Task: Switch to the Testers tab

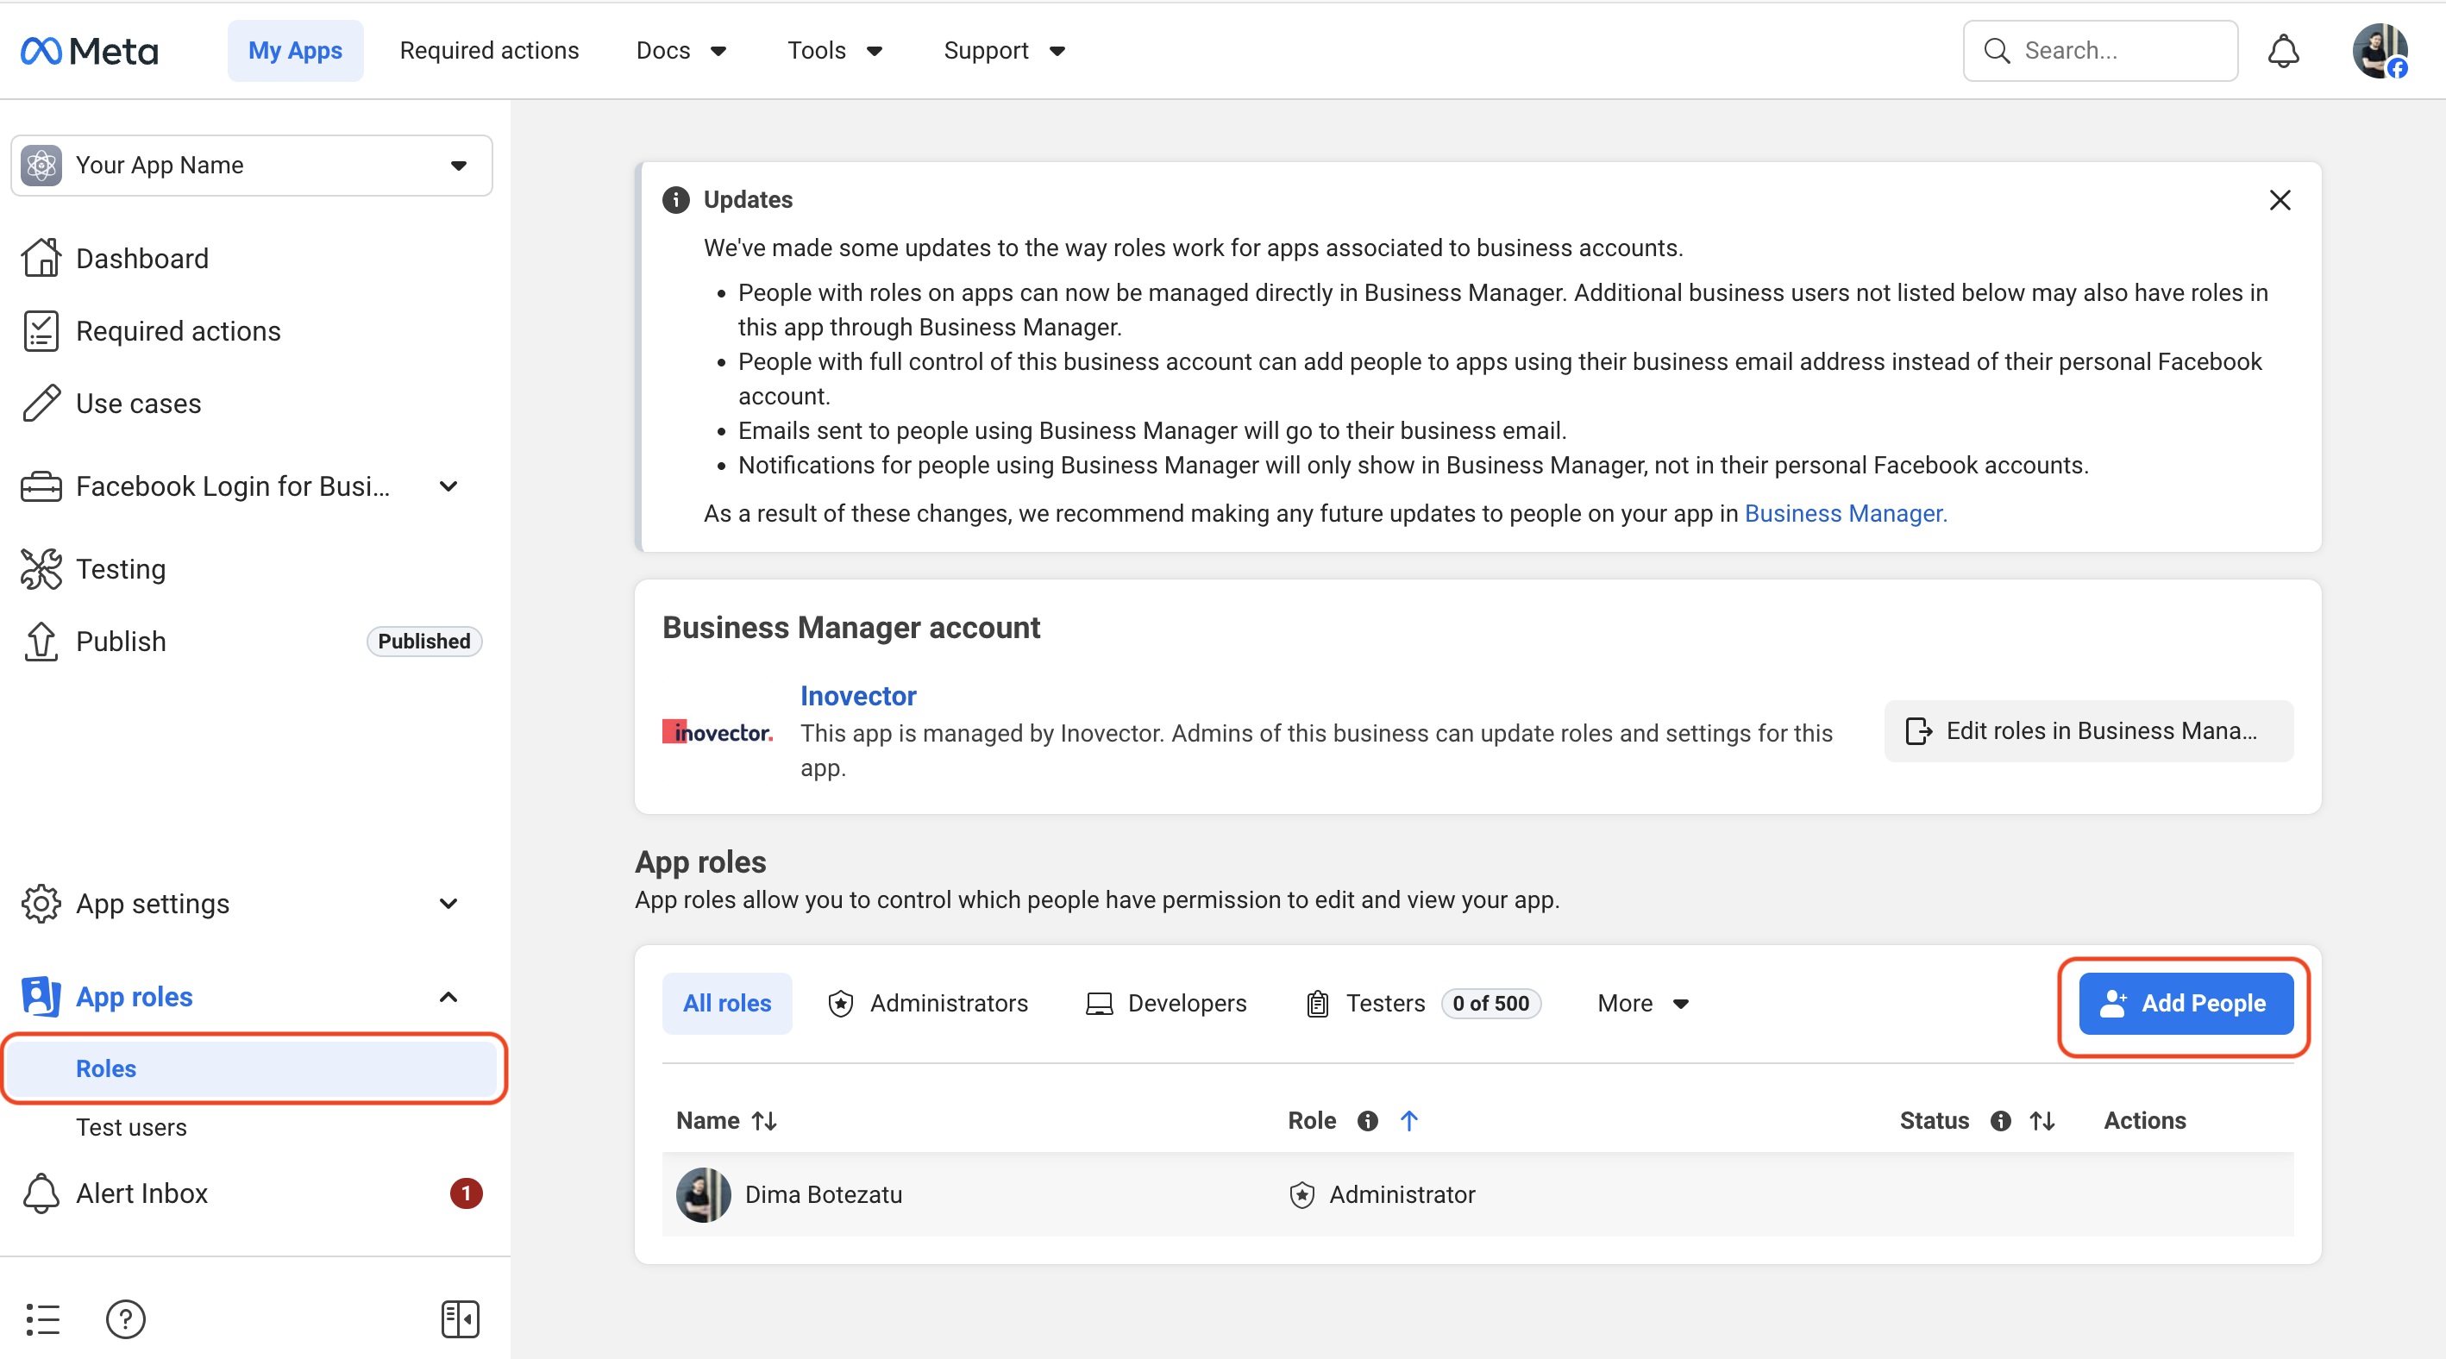Action: [x=1385, y=1003]
